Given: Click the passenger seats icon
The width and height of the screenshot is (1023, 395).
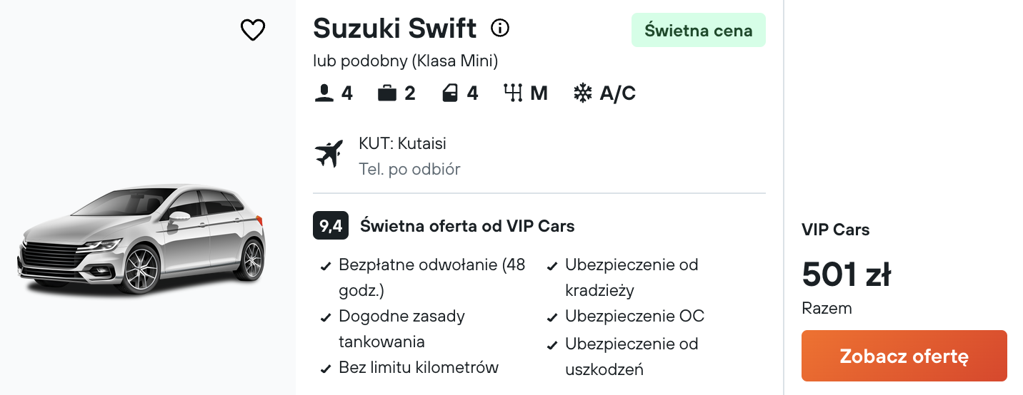Looking at the screenshot, I should point(324,93).
